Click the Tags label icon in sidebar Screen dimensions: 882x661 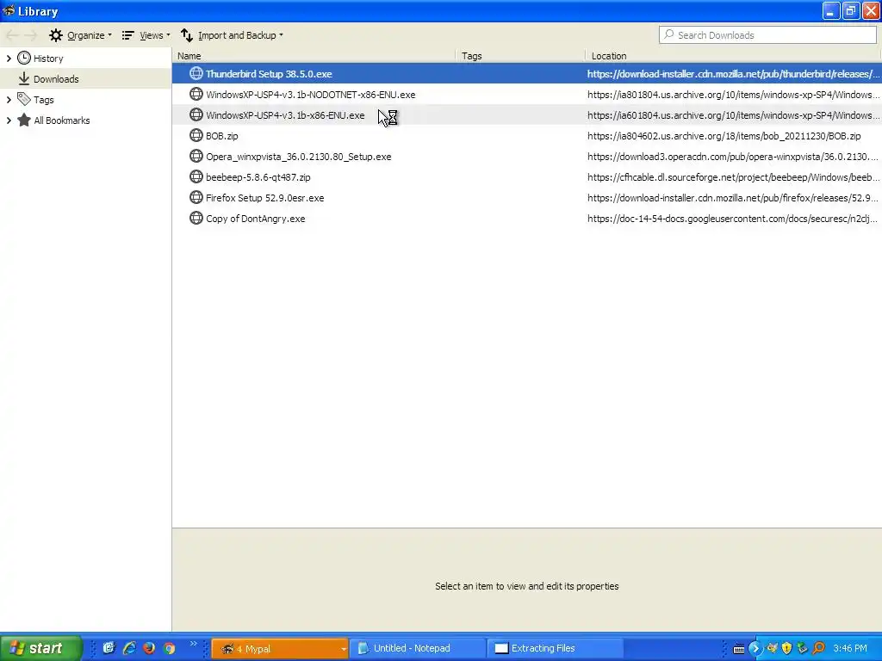point(23,100)
